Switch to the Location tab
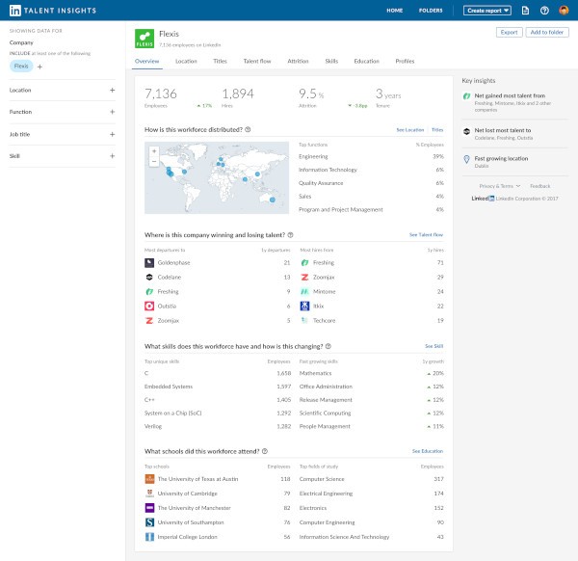578x561 pixels. 186,62
